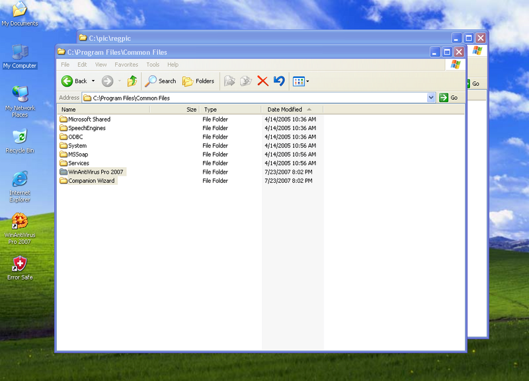The width and height of the screenshot is (529, 381).
Task: Click the folder icon in regpic title bar
Action: click(83, 38)
